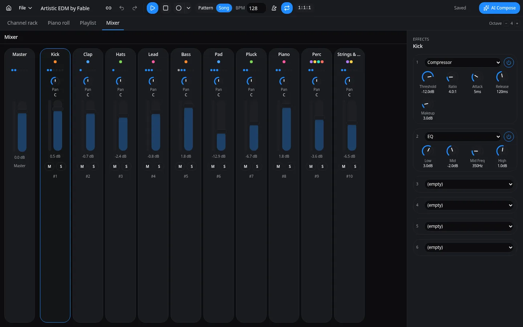Redo the last action
Image resolution: width=523 pixels, height=327 pixels.
point(135,8)
